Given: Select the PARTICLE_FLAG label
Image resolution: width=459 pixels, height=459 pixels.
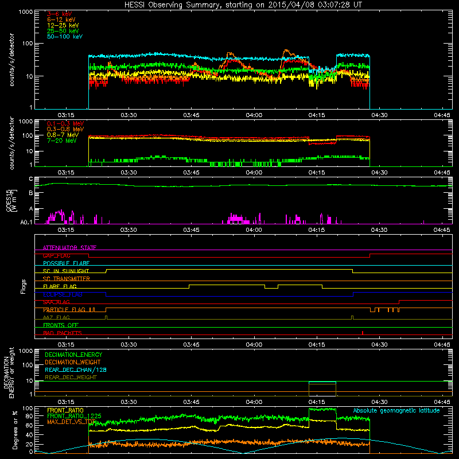Looking at the screenshot, I should point(64,310).
